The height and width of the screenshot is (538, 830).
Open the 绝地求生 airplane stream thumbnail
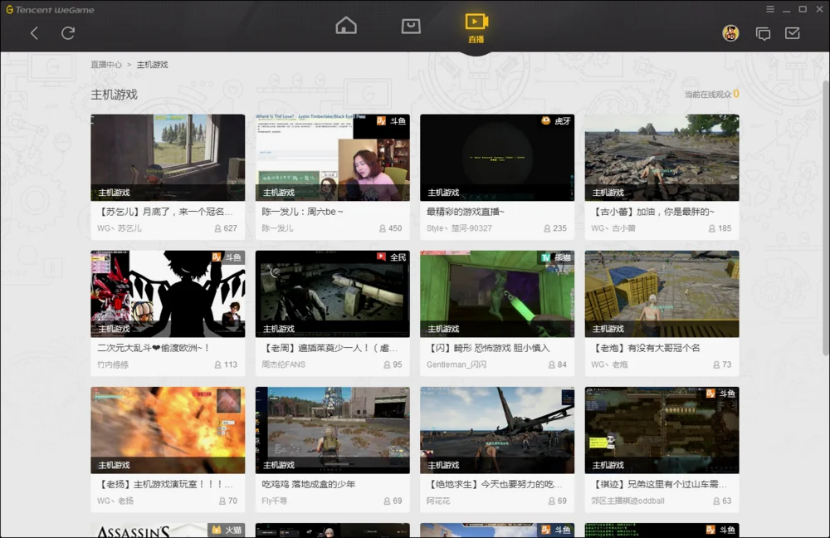click(497, 430)
